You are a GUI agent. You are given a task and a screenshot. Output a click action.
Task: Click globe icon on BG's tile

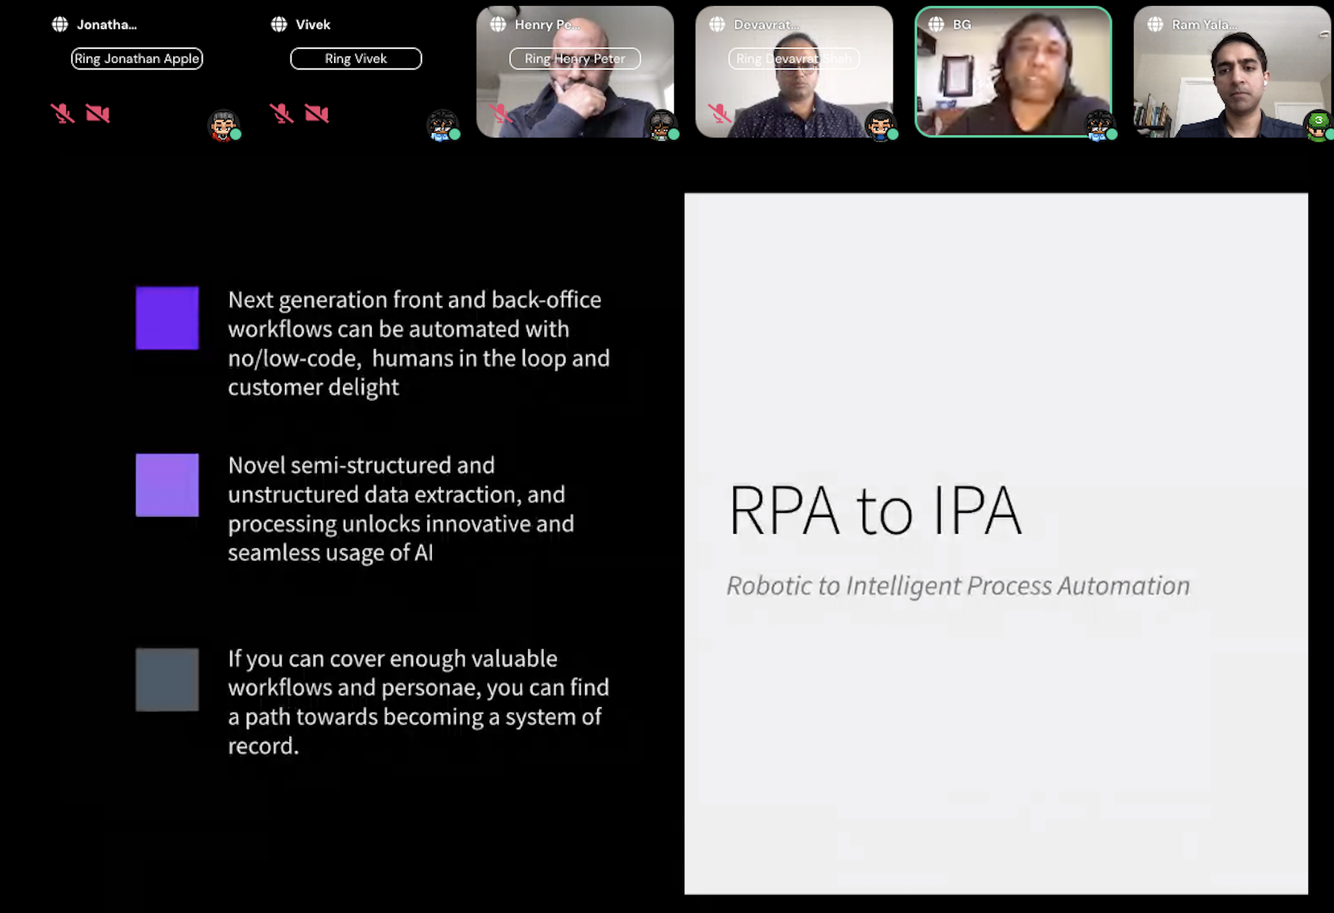(x=936, y=24)
